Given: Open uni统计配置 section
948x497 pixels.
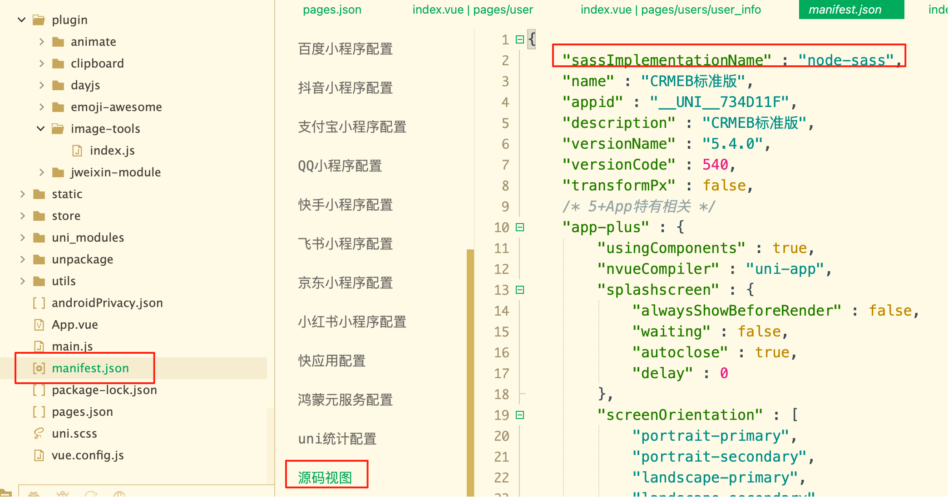Looking at the screenshot, I should click(337, 439).
